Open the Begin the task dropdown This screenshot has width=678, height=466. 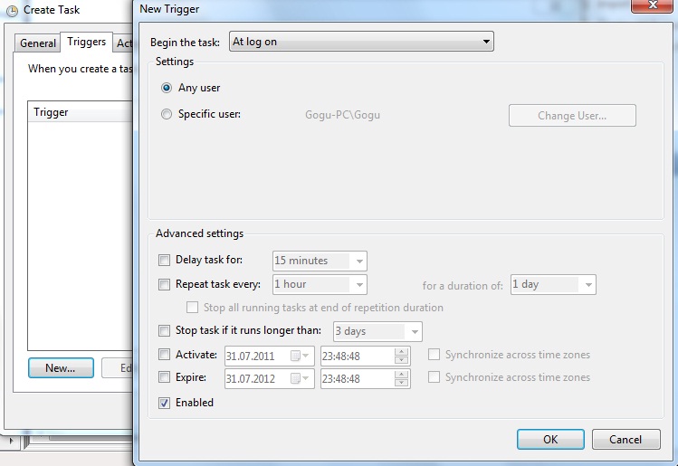361,42
